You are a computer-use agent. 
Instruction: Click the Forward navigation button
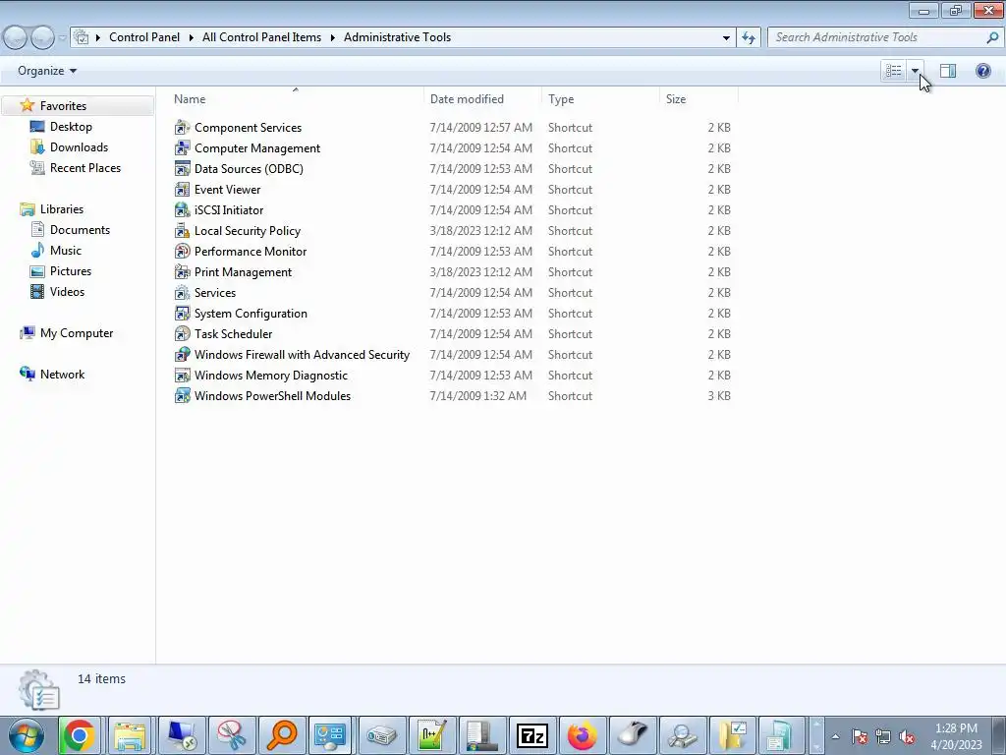click(x=42, y=38)
